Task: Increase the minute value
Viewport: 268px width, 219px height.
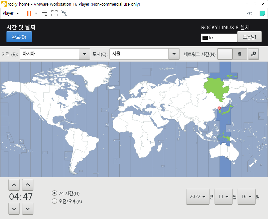Action: pos(28,185)
